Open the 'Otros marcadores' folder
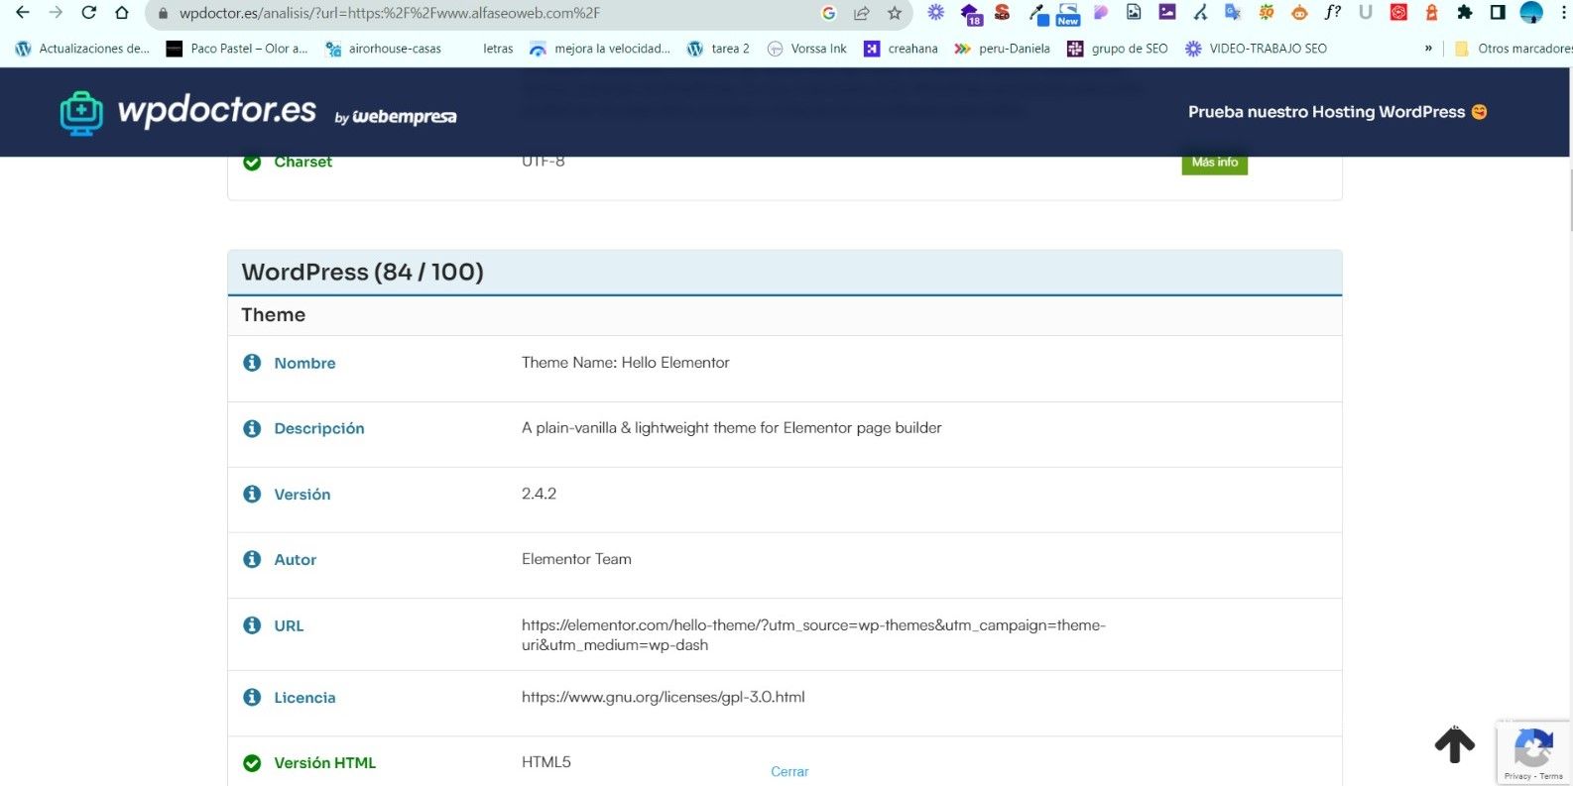Image resolution: width=1573 pixels, height=786 pixels. [x=1512, y=49]
